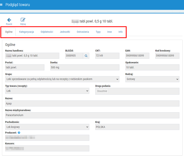
Task: Select the Jednostki tab
Action: 65,32
